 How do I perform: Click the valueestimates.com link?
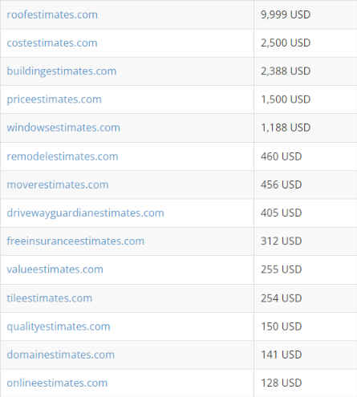(x=55, y=269)
